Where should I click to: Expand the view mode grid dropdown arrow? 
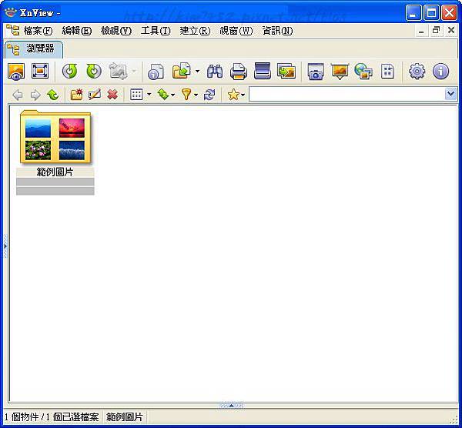click(149, 95)
